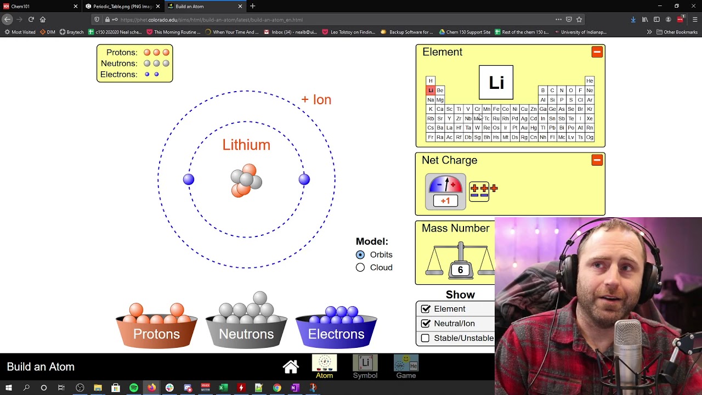Screen dimensions: 702x395
Task: Open OBS Studio from the taskbar
Action: pos(80,388)
